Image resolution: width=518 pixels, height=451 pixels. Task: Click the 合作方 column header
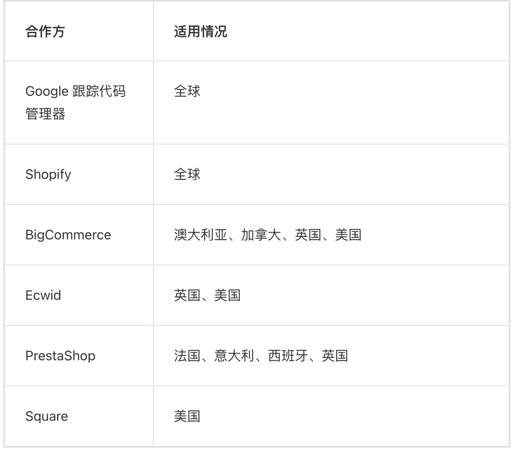pyautogui.click(x=45, y=31)
